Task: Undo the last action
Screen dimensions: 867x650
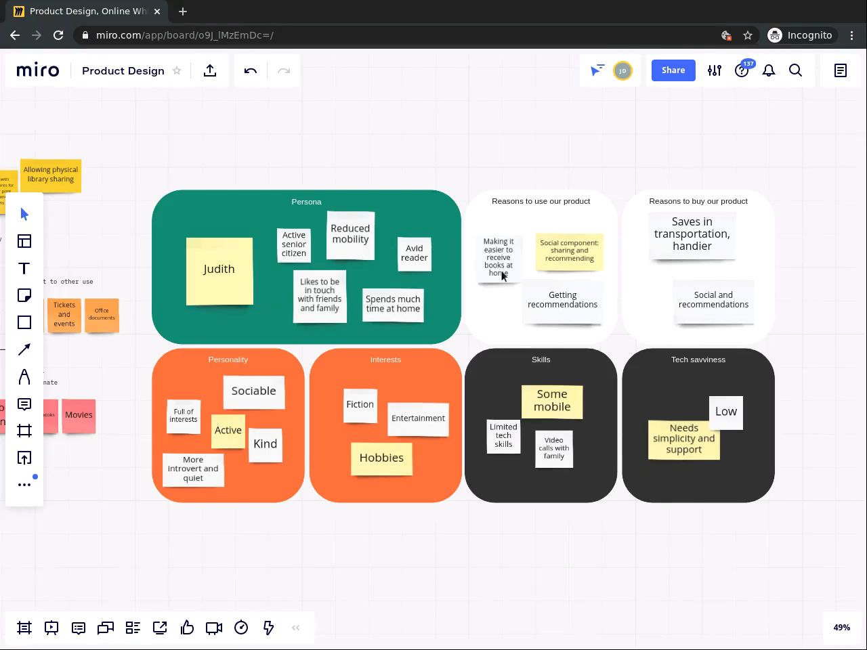Action: coord(251,70)
